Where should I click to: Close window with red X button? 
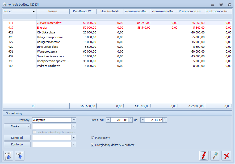(226, 156)
